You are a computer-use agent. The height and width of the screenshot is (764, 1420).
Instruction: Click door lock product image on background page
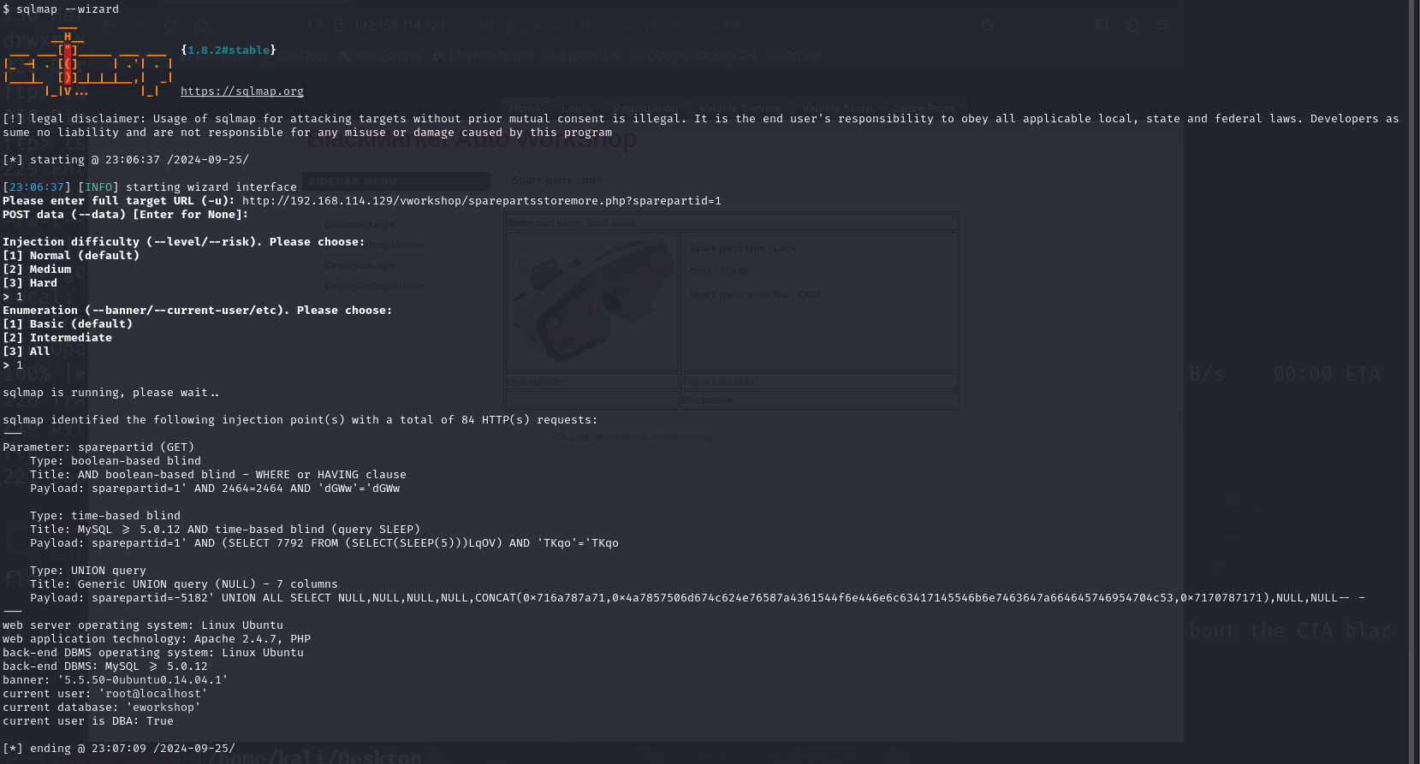pos(592,301)
